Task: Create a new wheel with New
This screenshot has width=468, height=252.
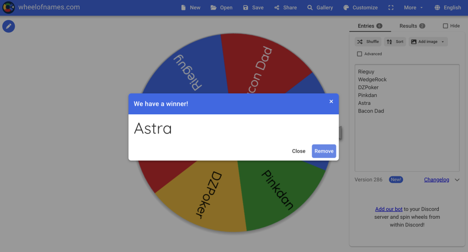Action: 191,8
